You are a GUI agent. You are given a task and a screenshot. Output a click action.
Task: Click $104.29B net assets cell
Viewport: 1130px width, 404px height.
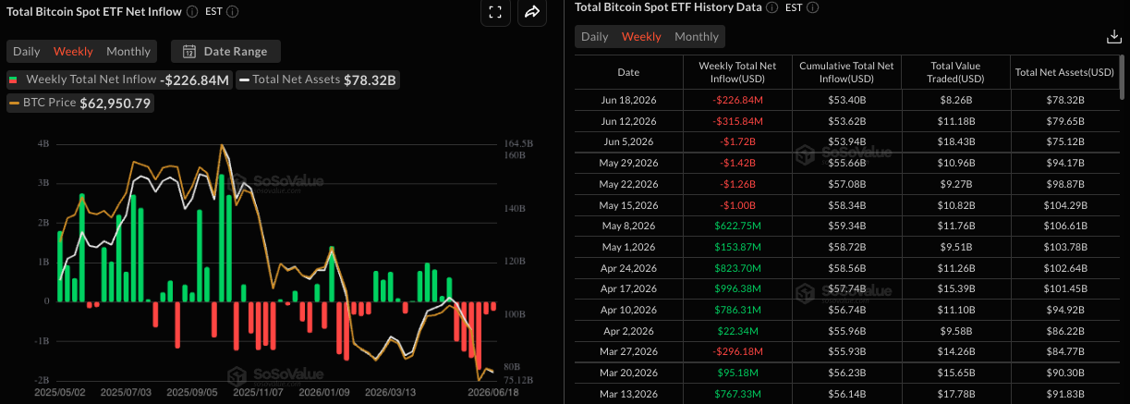click(x=1064, y=205)
